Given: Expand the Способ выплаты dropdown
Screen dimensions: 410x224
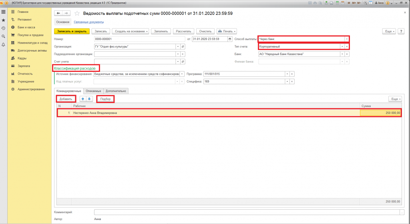Looking at the screenshot, I should click(x=346, y=39).
